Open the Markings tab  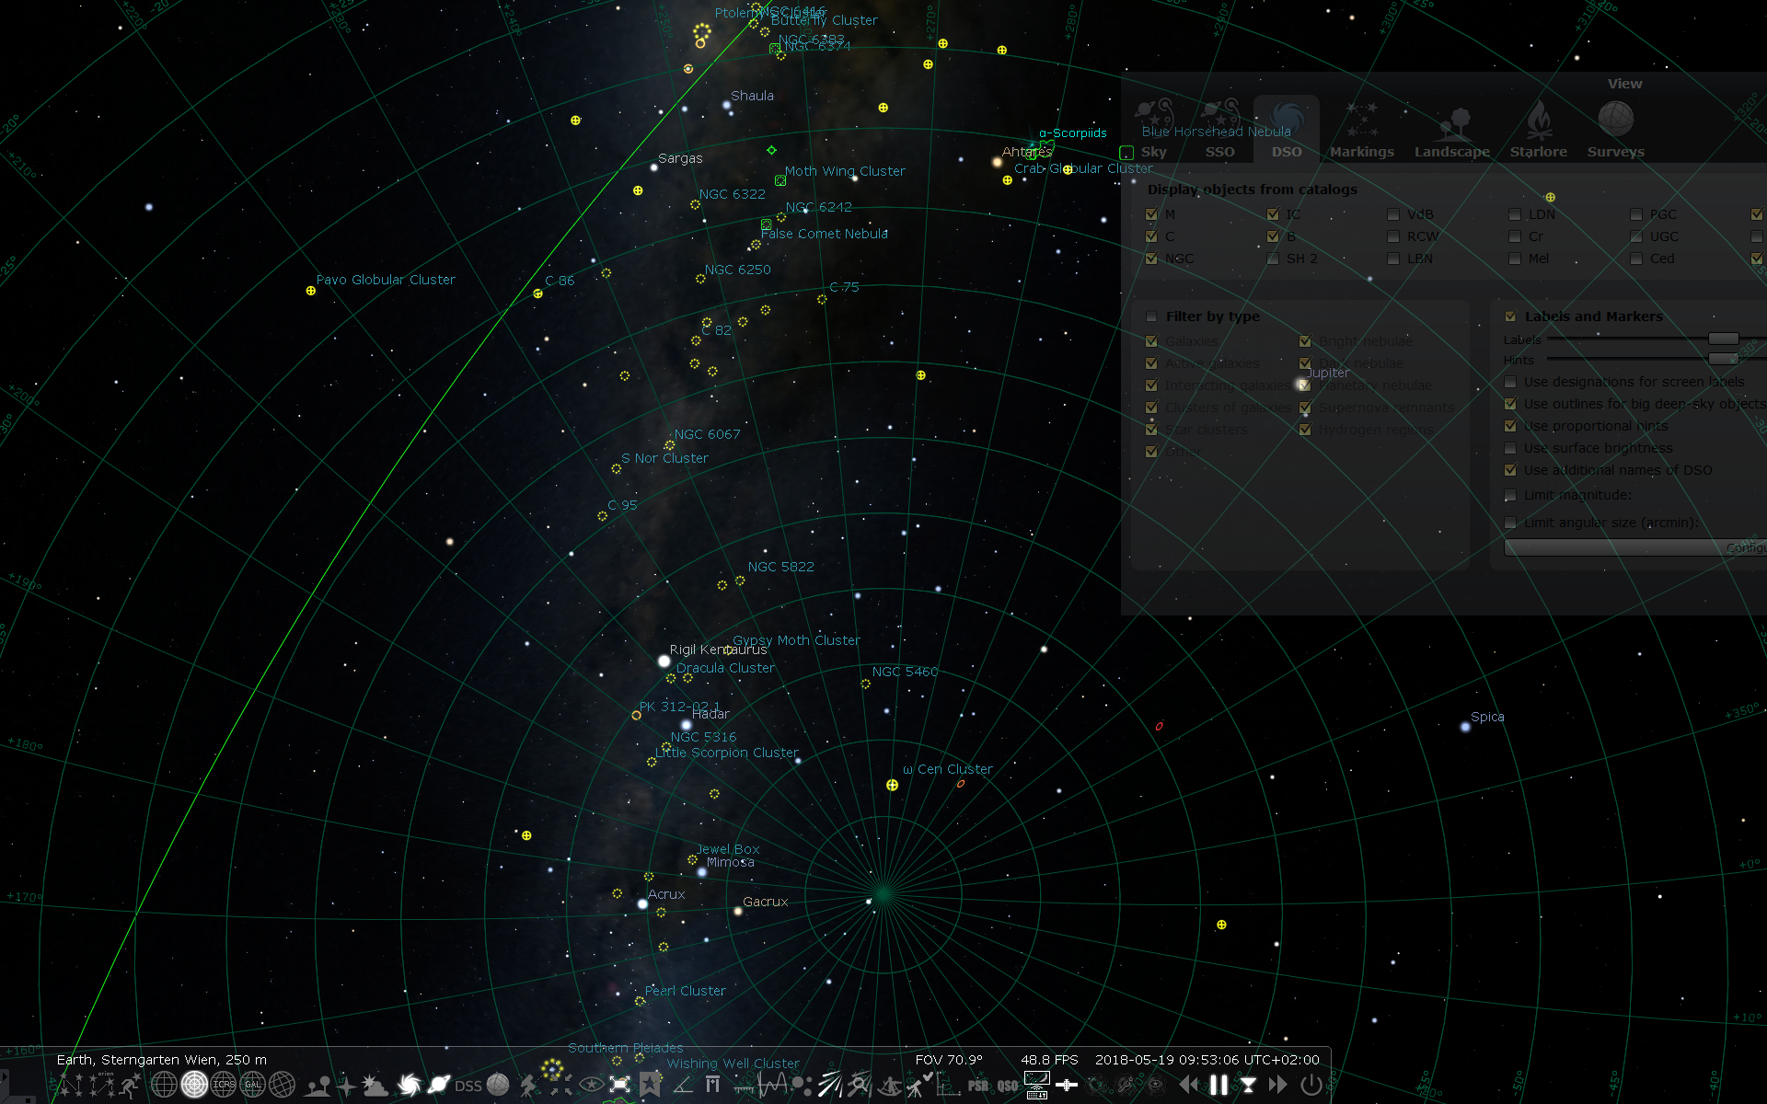click(x=1362, y=129)
